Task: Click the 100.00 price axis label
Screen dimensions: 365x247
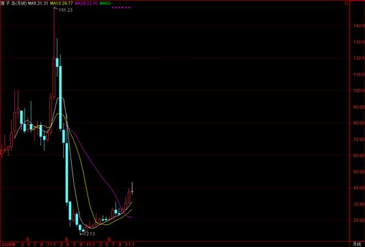Action: 358,90
